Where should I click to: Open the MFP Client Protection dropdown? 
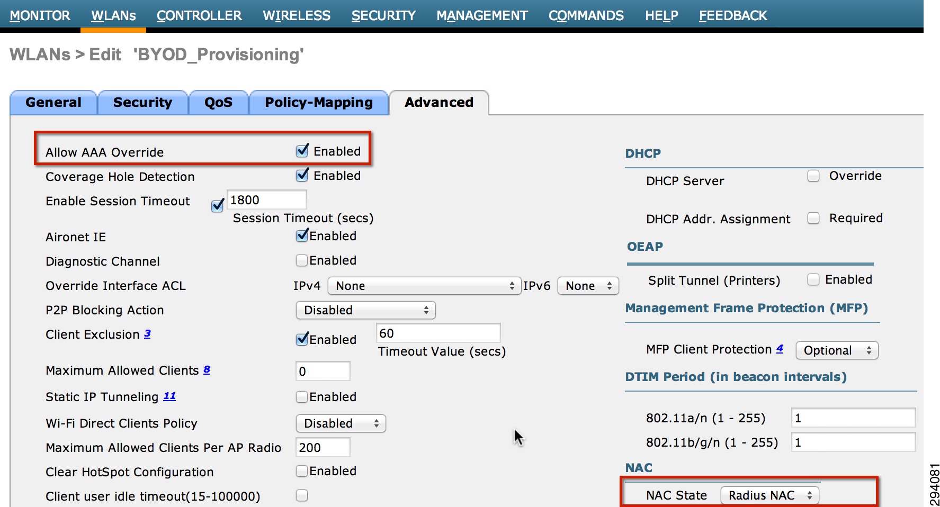(837, 350)
